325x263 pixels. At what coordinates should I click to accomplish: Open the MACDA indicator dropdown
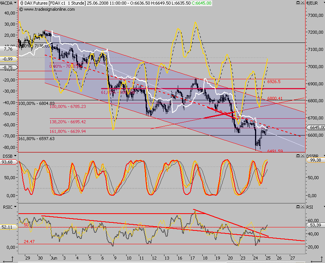pyautogui.click(x=15, y=3)
